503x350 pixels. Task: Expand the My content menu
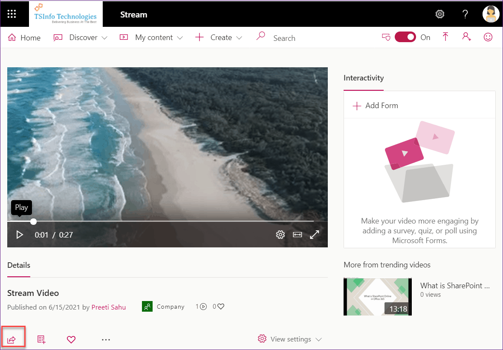click(151, 37)
